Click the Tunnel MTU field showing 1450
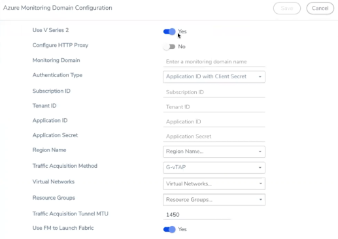The height and width of the screenshot is (239, 338). tap(197, 215)
